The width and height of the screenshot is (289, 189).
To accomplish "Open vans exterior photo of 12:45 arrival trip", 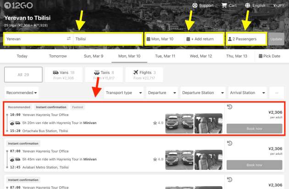I will pos(179,160).
